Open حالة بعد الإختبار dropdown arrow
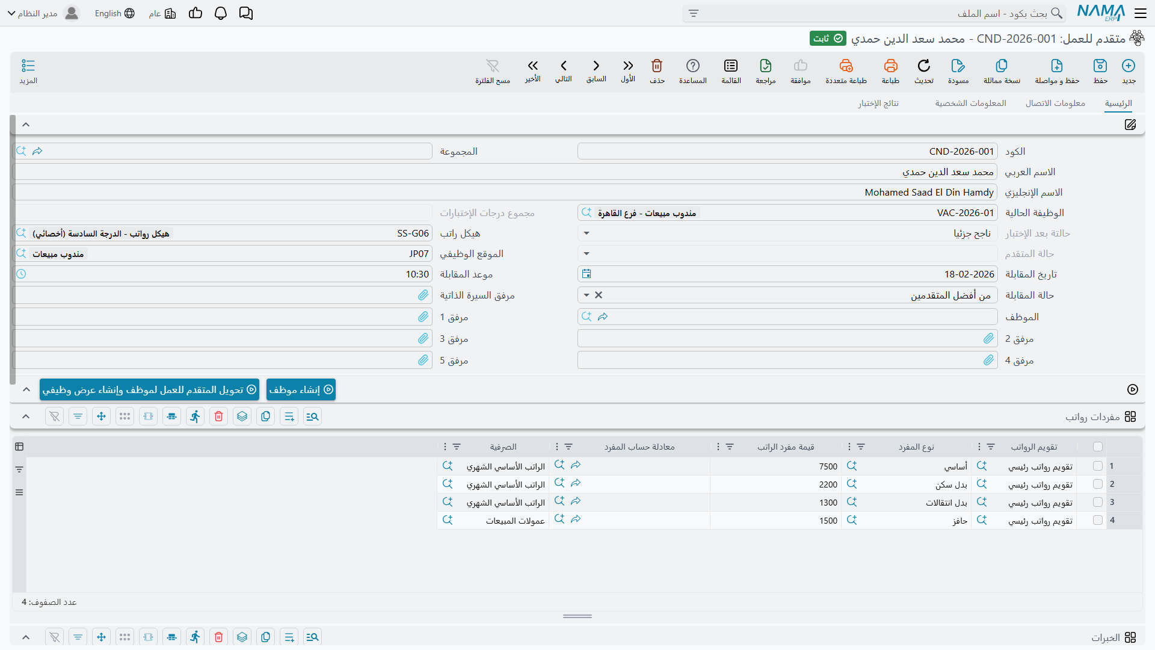This screenshot has height=650, width=1155. [587, 234]
